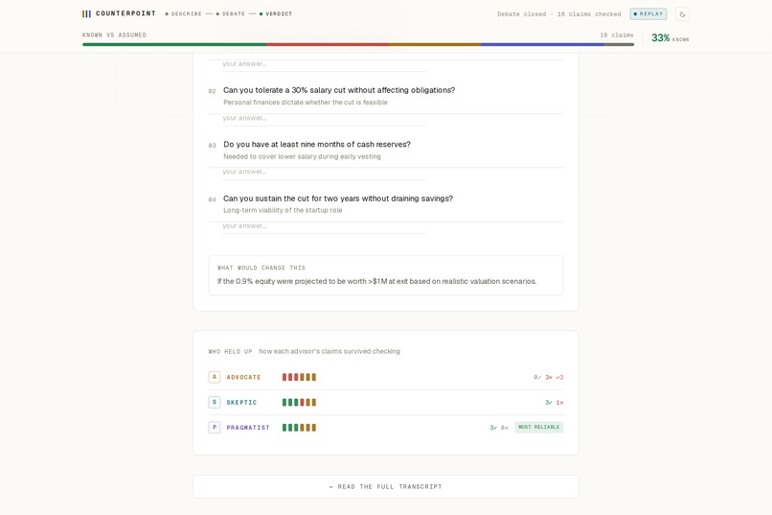
Task: Click 'Personal finances dictate' hint text
Action: coord(306,103)
